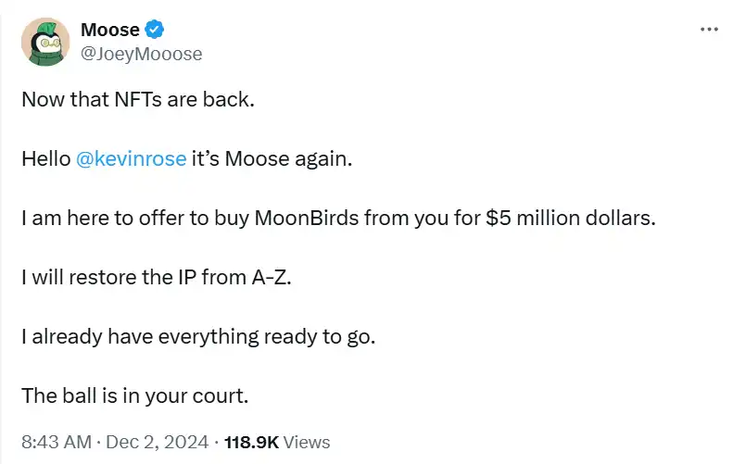Screen dimensions: 733x464
Task: Click the blue verified badge
Action: 157,31
